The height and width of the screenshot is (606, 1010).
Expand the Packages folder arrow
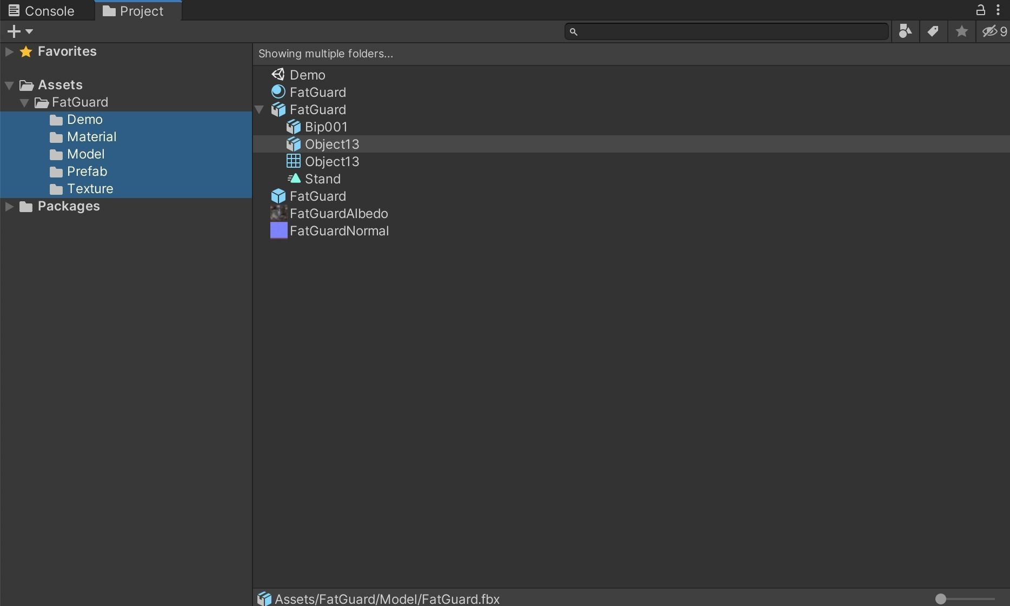[9, 206]
